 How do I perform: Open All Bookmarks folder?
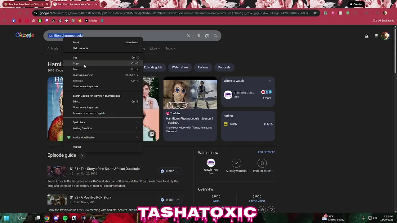384,21
